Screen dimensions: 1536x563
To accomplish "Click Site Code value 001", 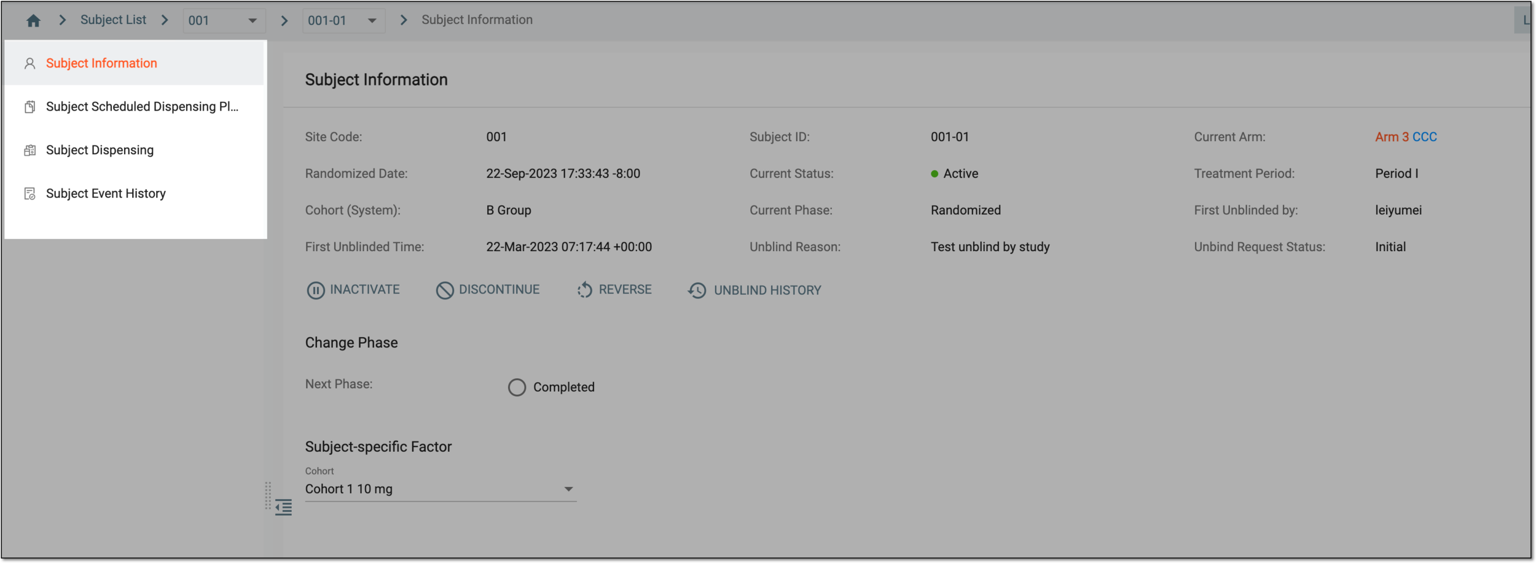I will (x=496, y=137).
